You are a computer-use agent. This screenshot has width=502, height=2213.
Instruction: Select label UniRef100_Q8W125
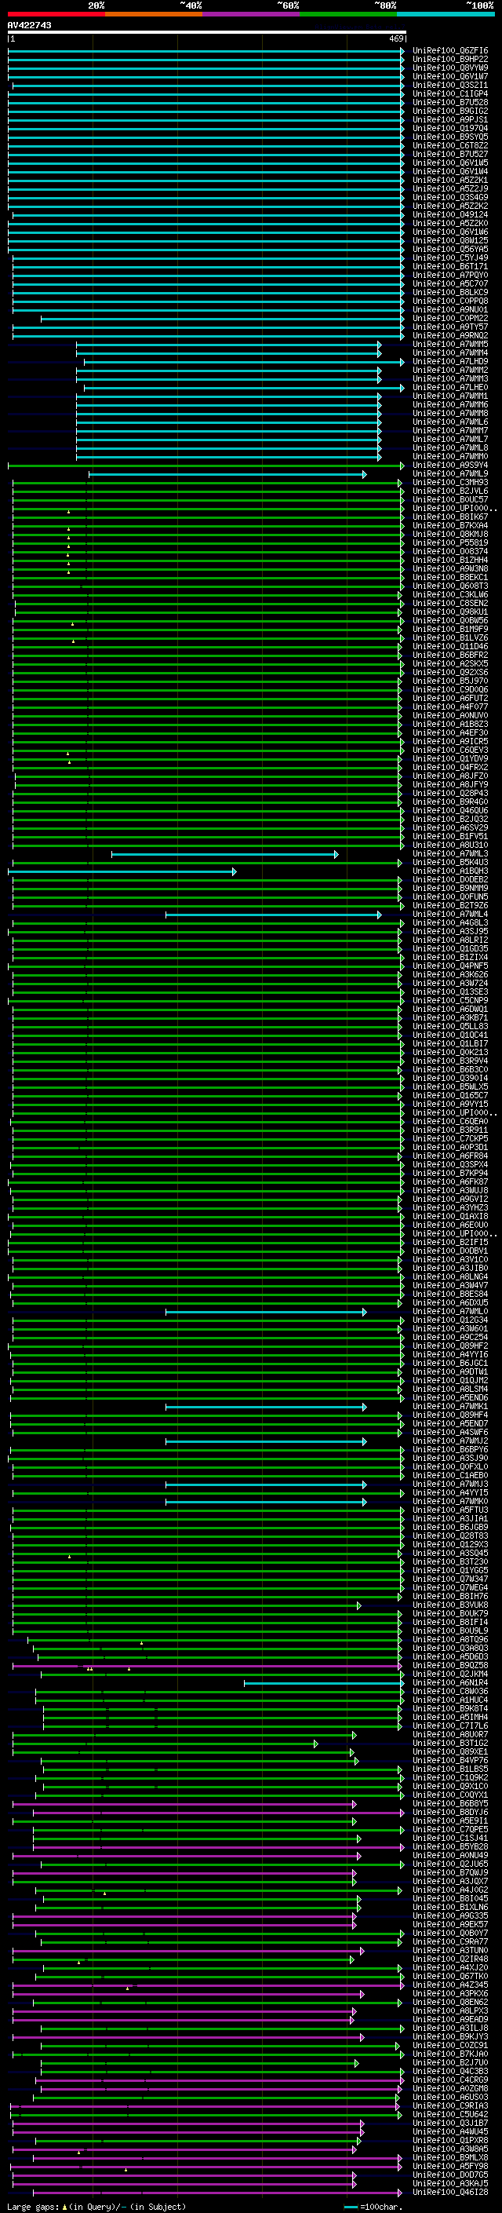click(450, 242)
